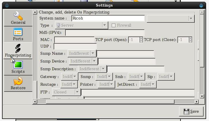Click the Snmp Device text field
The image size is (209, 121).
click(x=127, y=61)
